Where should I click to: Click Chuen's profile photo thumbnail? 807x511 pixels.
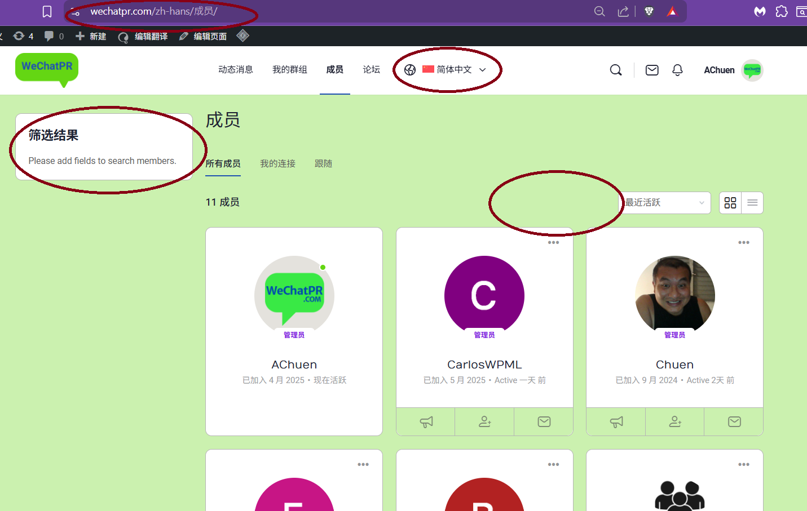point(674,295)
